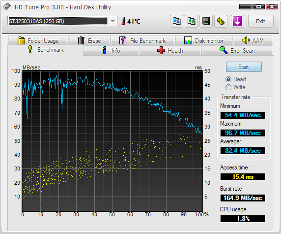This screenshot has height=234, width=281.
Task: Click the purple minimize-to-tray arrow icon
Action: pos(237,21)
